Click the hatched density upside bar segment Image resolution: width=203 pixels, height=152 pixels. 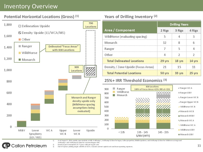pos(91,71)
